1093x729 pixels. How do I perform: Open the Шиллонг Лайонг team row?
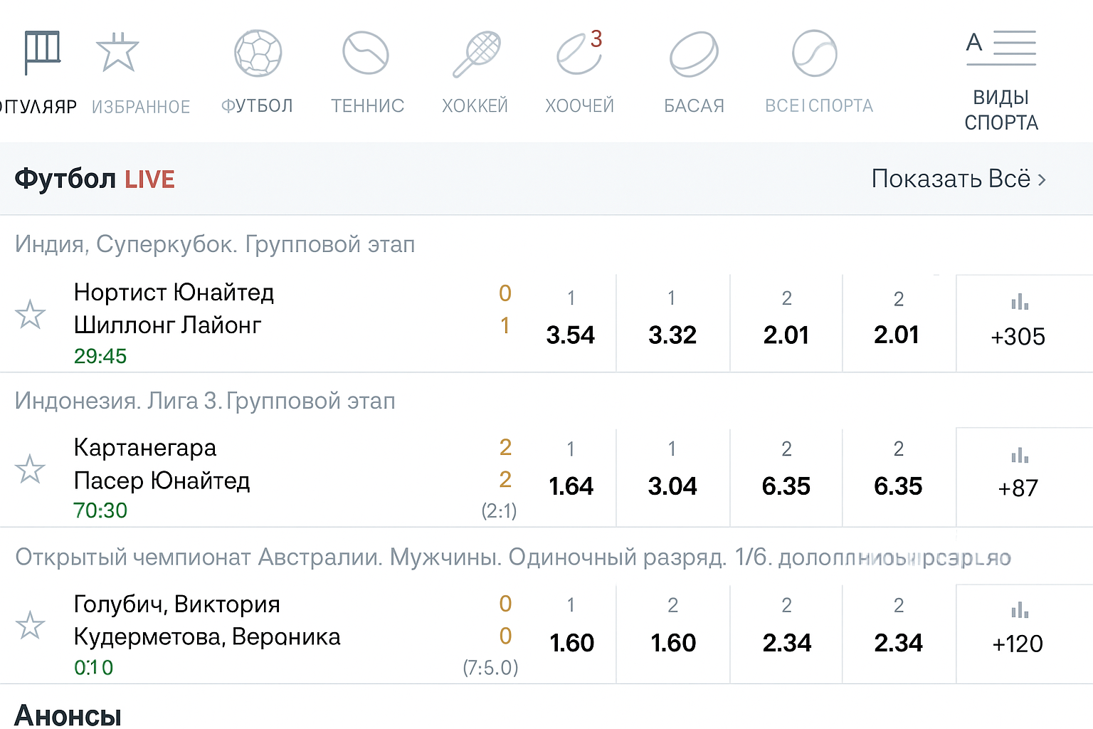tap(168, 325)
